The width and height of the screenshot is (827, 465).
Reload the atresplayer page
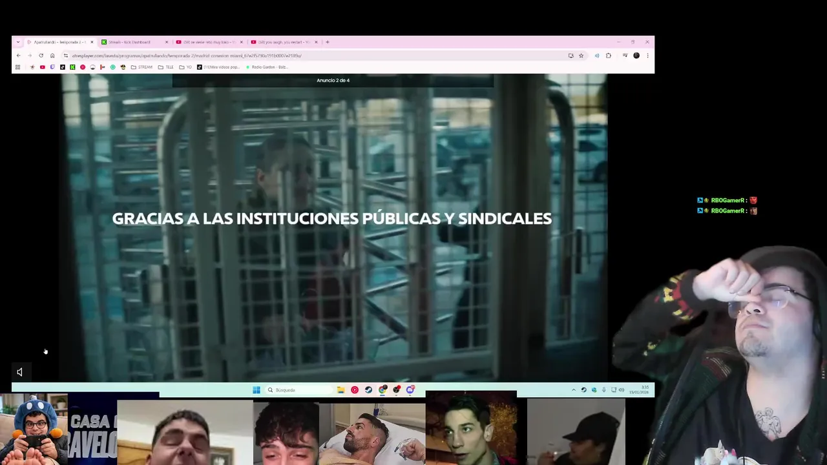pos(41,56)
